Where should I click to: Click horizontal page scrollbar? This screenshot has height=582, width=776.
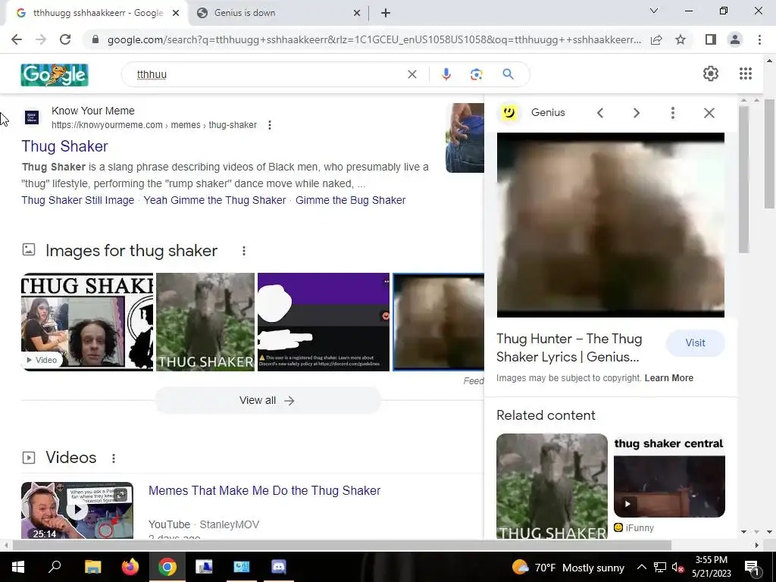(342, 546)
